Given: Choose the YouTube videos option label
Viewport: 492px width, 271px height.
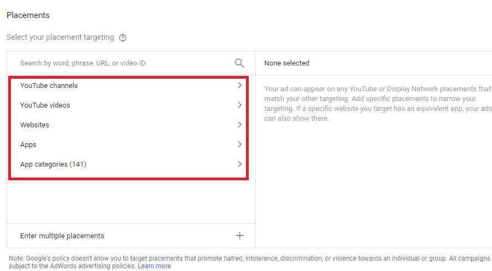Looking at the screenshot, I should point(45,105).
